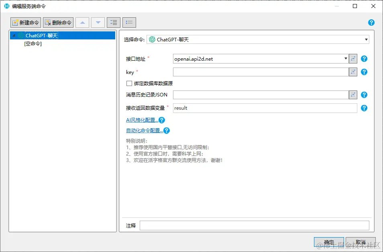
Task: Click the 接收返回数据变量 field with result
Action: tap(265, 108)
